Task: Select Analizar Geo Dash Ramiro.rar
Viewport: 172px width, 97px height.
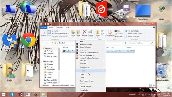Action: (91, 58)
